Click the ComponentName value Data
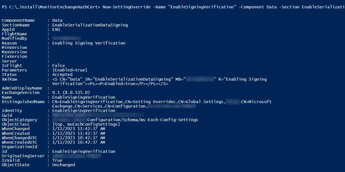Screen dimensions: 345x172 (x=57, y=21)
